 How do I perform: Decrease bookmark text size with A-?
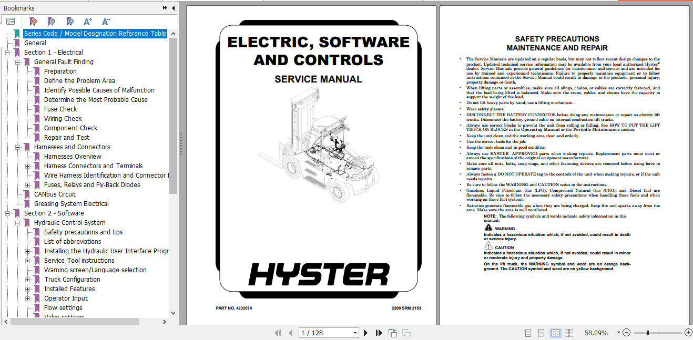coord(106,22)
